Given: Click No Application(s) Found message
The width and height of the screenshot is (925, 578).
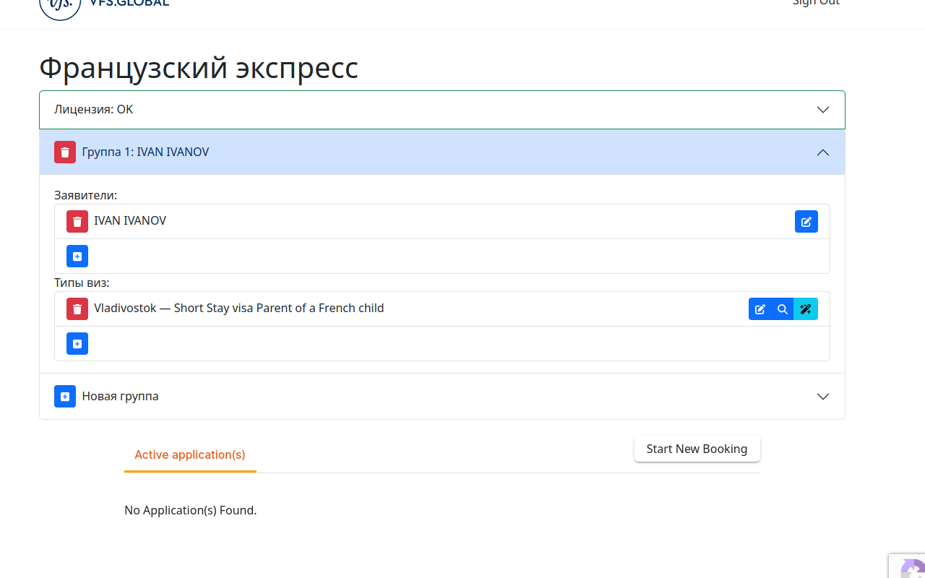Looking at the screenshot, I should (191, 510).
